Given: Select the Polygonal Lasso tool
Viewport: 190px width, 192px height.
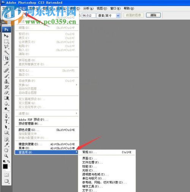Looking at the screenshot, I should click(x=6, y=47).
